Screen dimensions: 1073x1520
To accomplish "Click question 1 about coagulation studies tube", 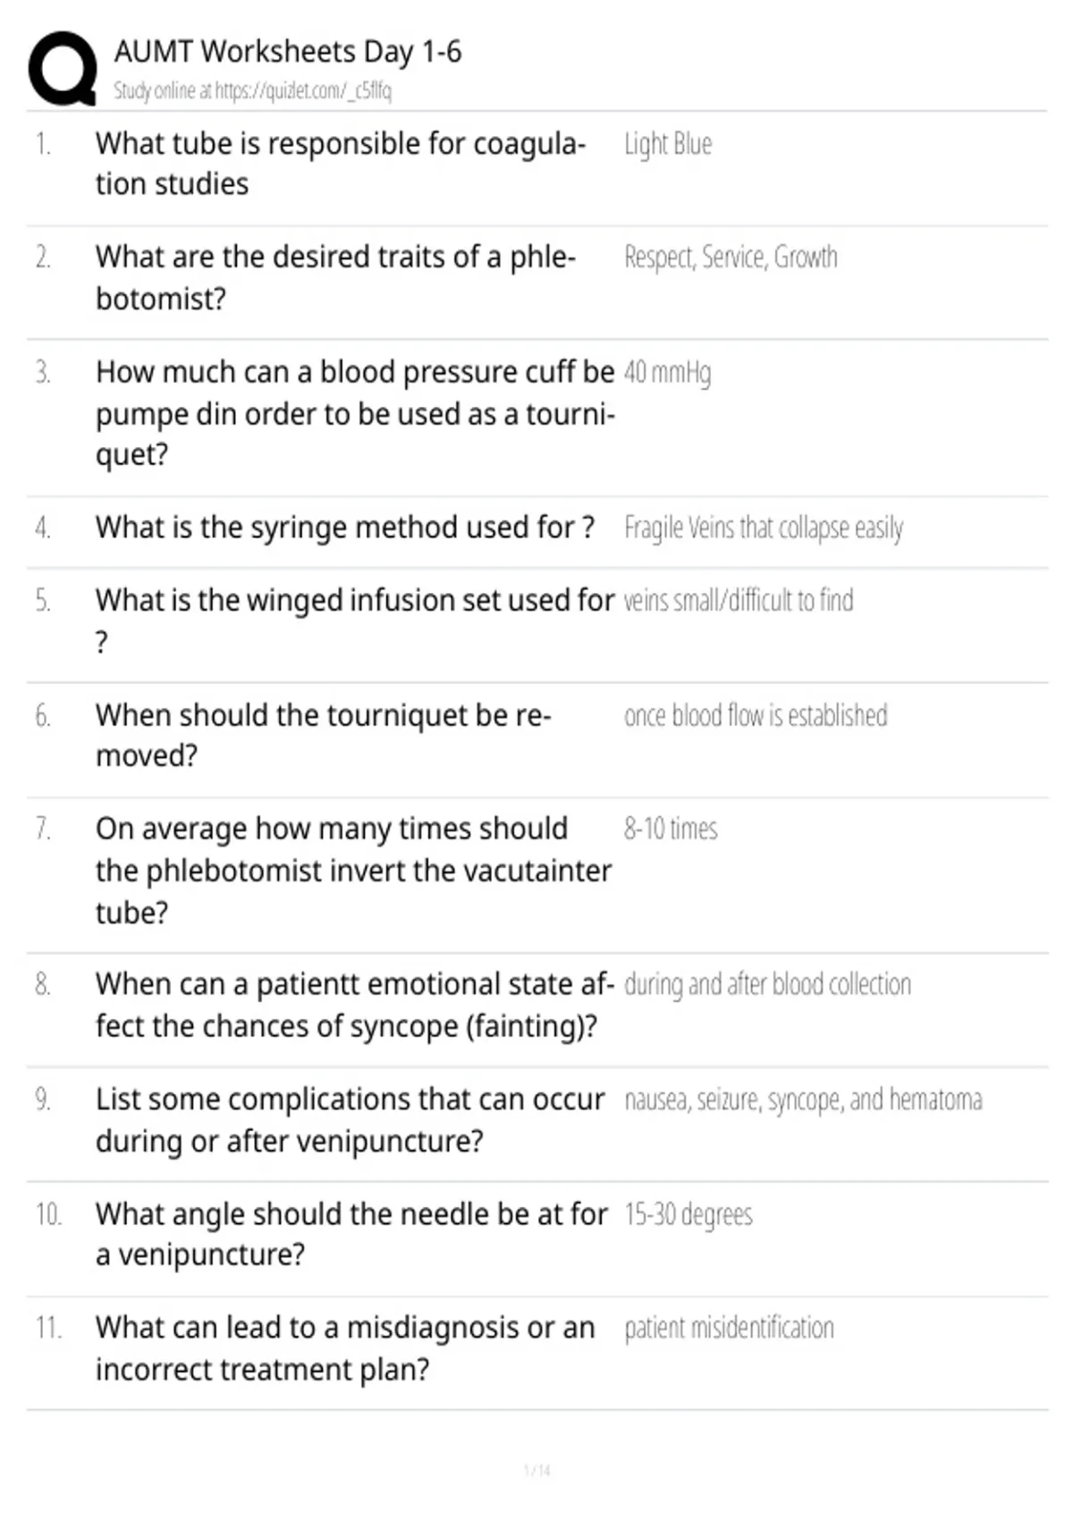I will pos(341,164).
